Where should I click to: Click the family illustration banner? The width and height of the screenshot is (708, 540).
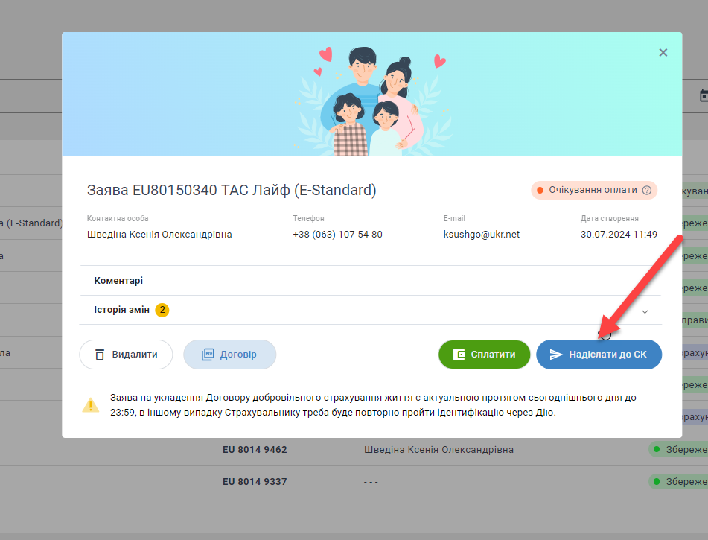pos(372,97)
